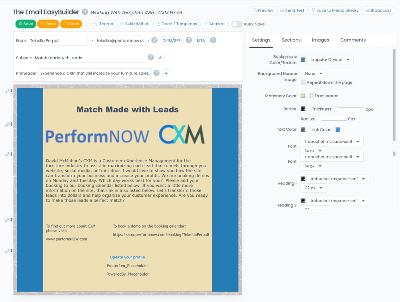This screenshot has height=302, width=400.
Task: Switch to the Sections tab
Action: (291, 40)
